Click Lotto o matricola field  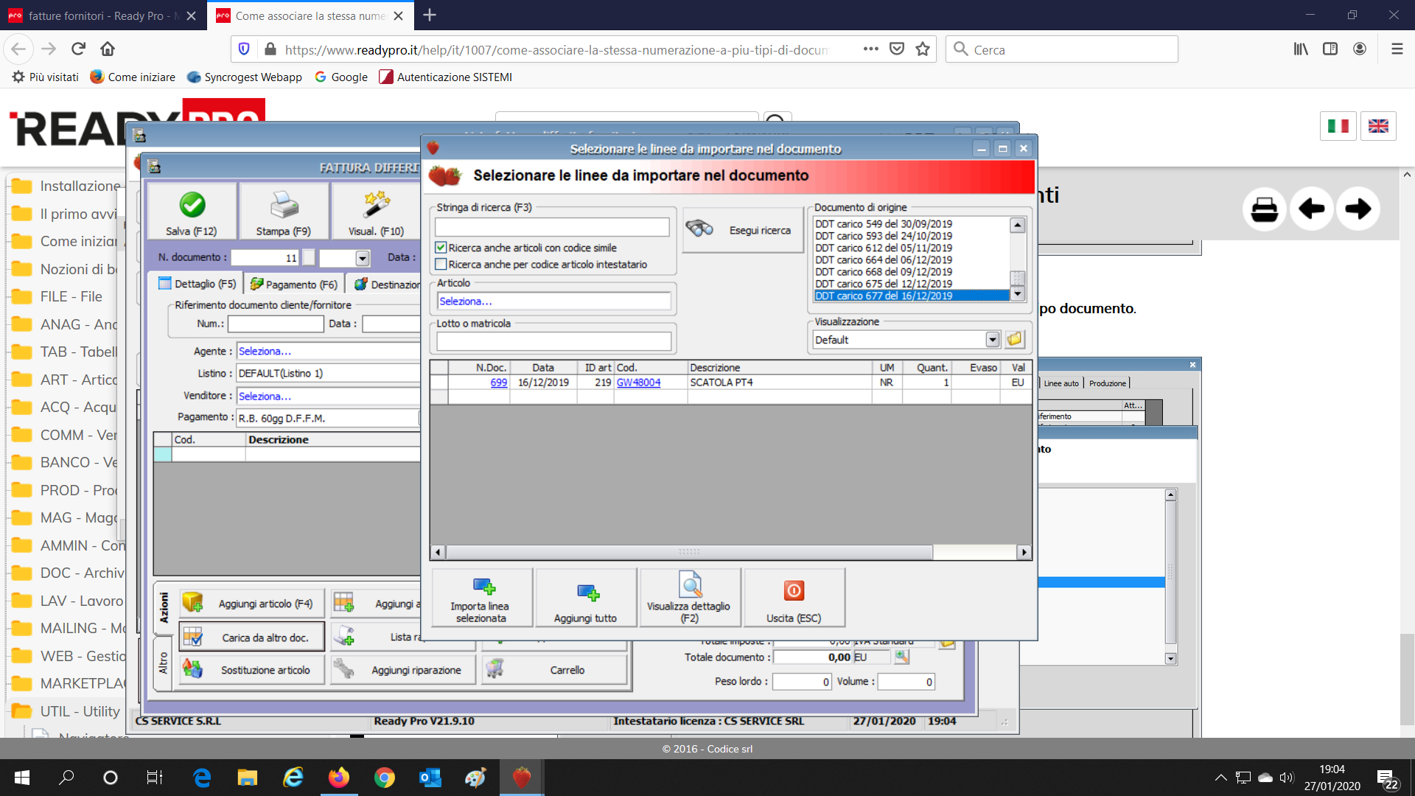pyautogui.click(x=553, y=341)
